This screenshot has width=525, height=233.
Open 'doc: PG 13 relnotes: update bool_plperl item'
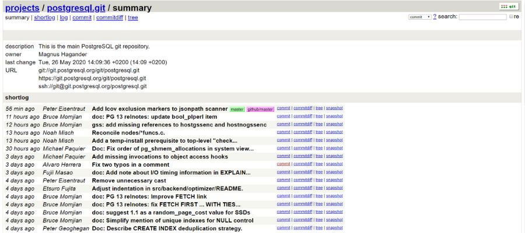pyautogui.click(x=155, y=117)
